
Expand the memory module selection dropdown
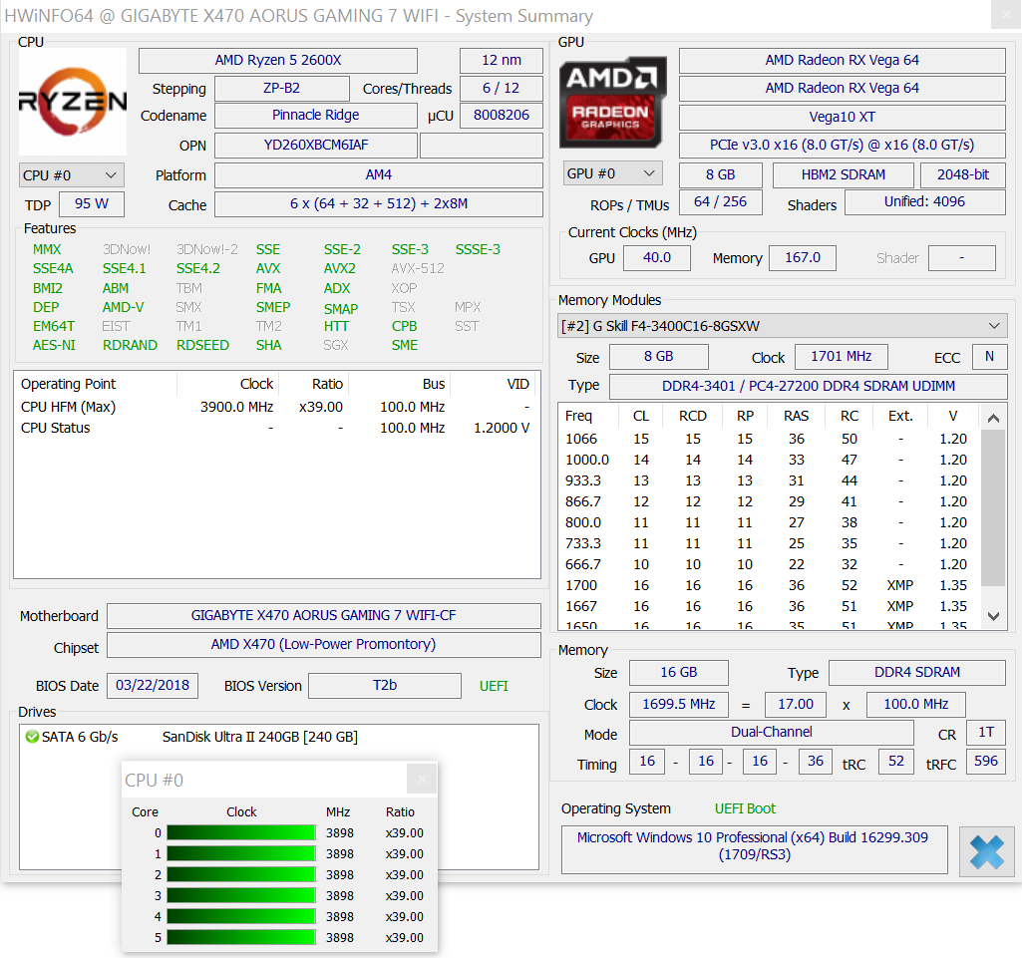tap(783, 326)
